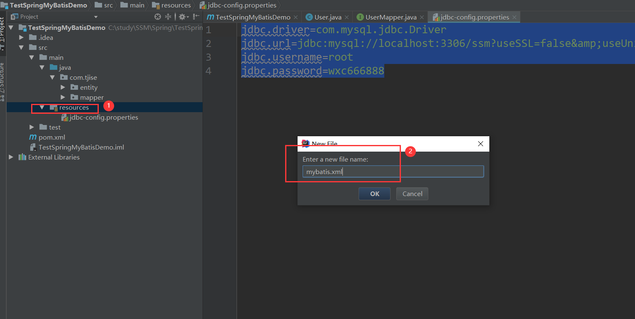The image size is (635, 319).
Task: Close the jdbc-config.properties editor tab
Action: tap(514, 17)
